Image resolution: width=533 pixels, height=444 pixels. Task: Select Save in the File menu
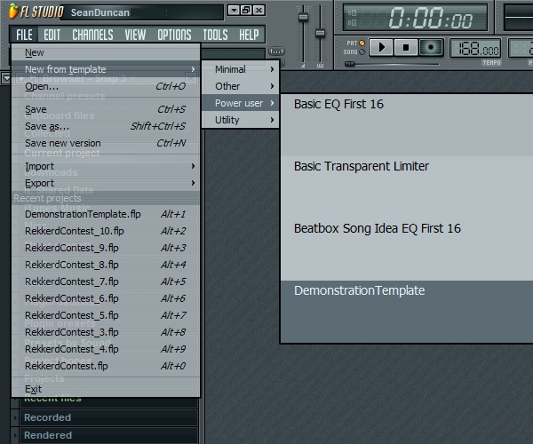pos(106,109)
